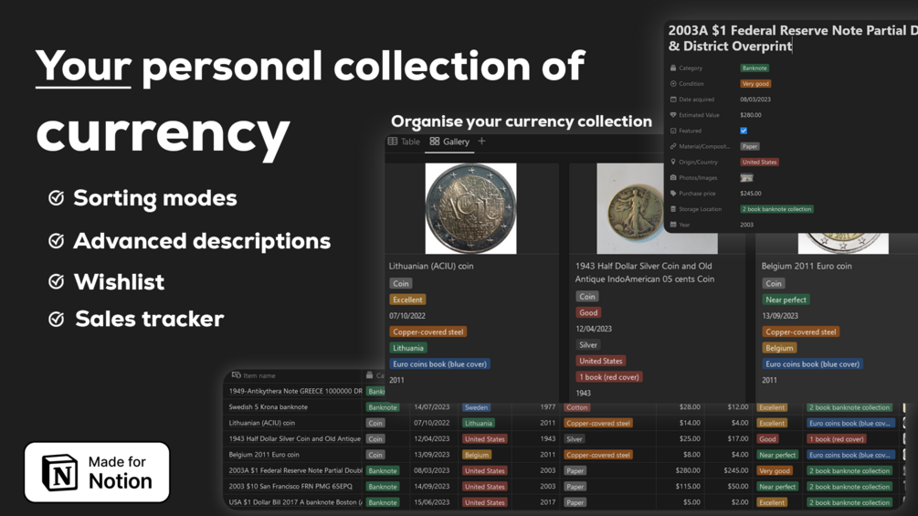
Task: Toggle the Featured checkbox
Action: [744, 131]
